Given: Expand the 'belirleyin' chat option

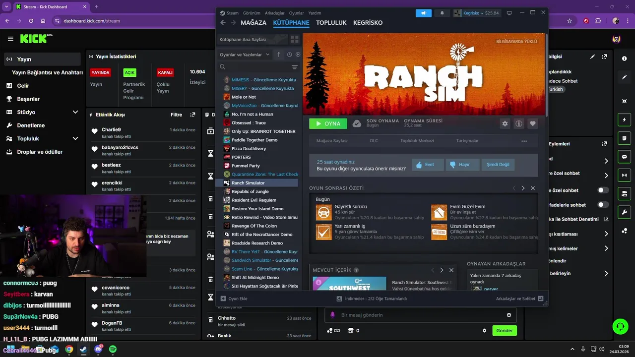Looking at the screenshot, I should [x=606, y=273].
